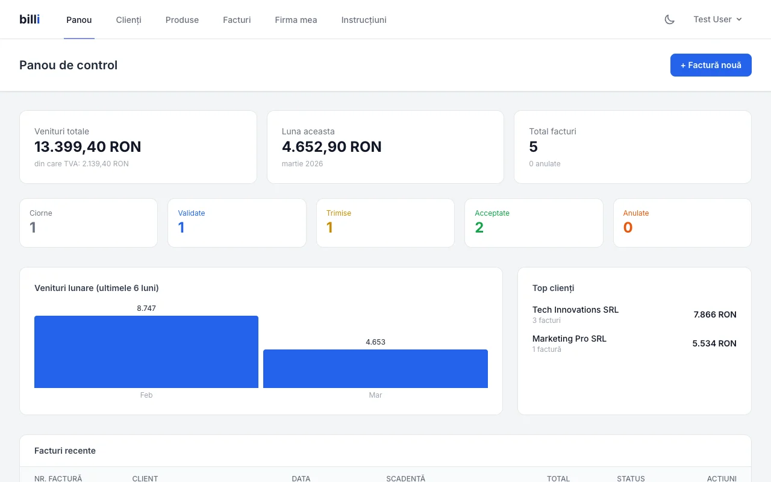Go to the Facturi tab
The width and height of the screenshot is (771, 482).
tap(237, 20)
